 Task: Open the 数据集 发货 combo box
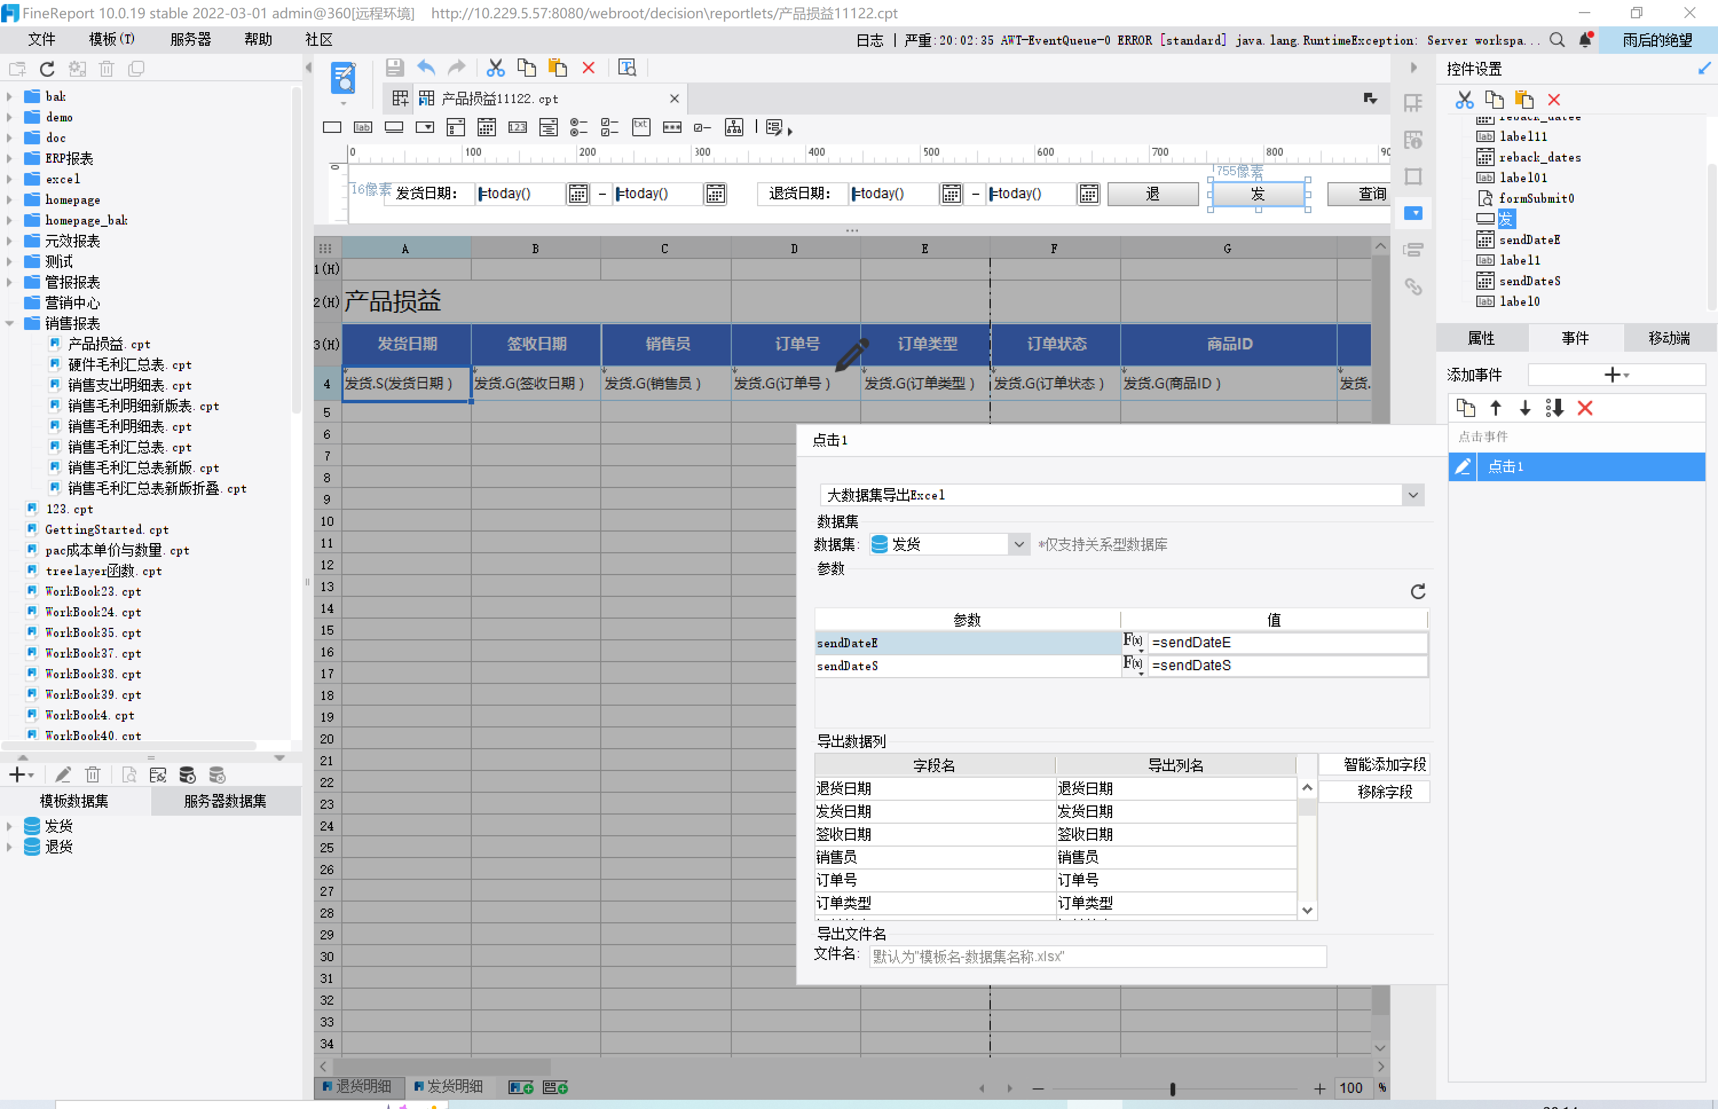[x=1018, y=544]
